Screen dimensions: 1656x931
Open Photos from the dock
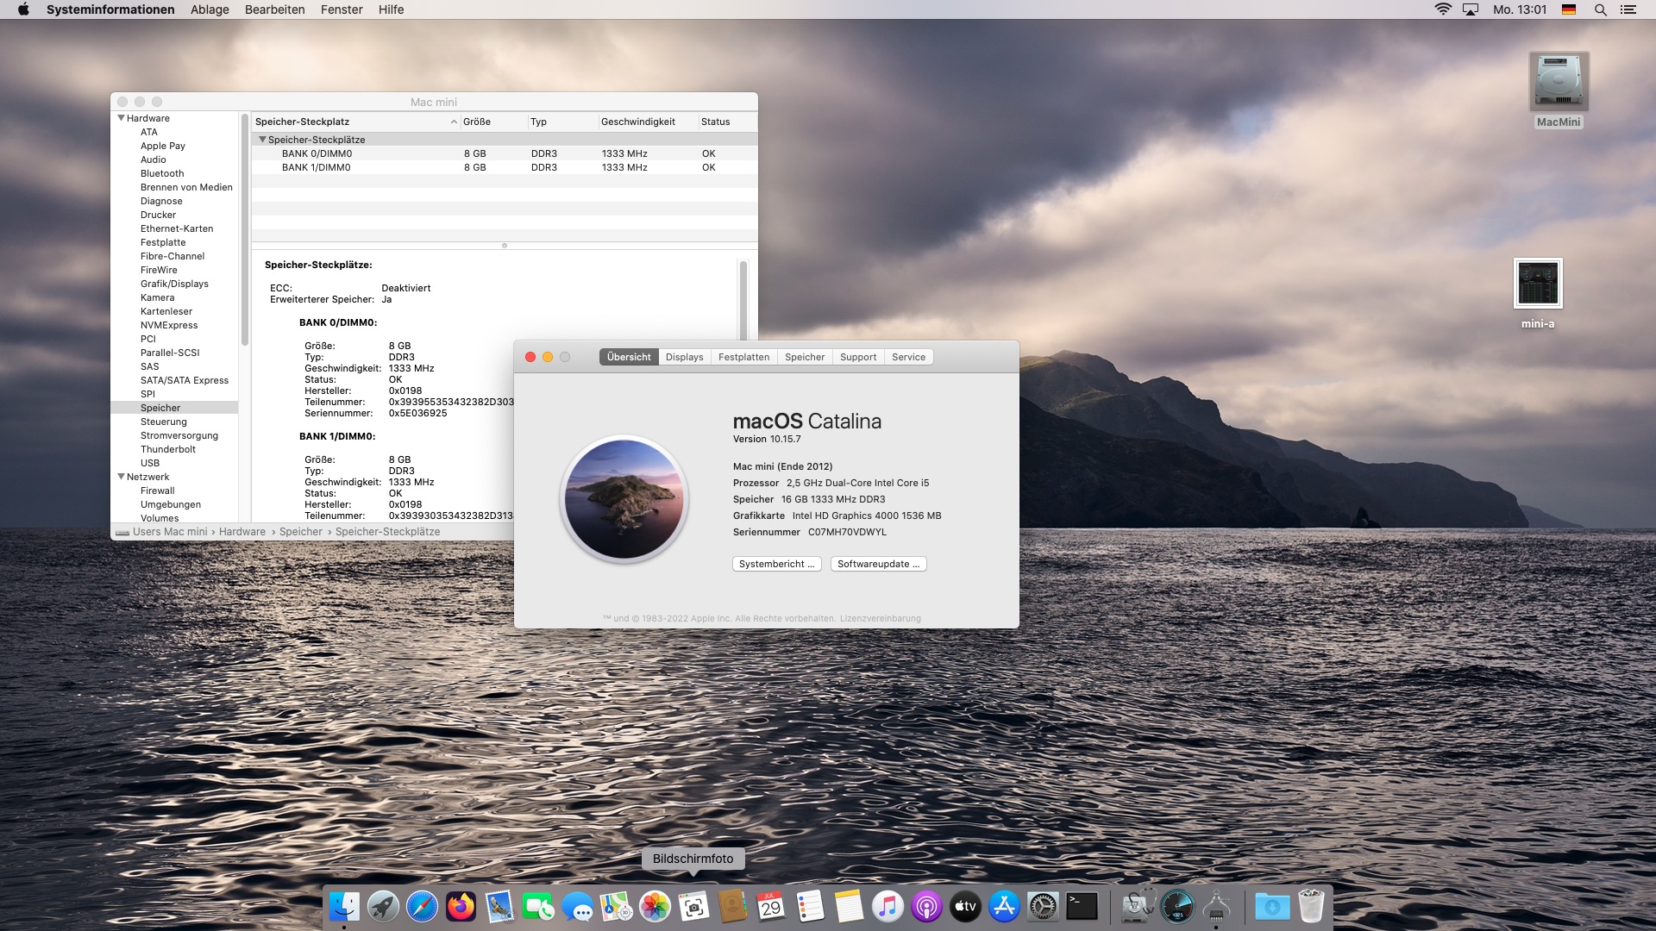click(x=655, y=906)
